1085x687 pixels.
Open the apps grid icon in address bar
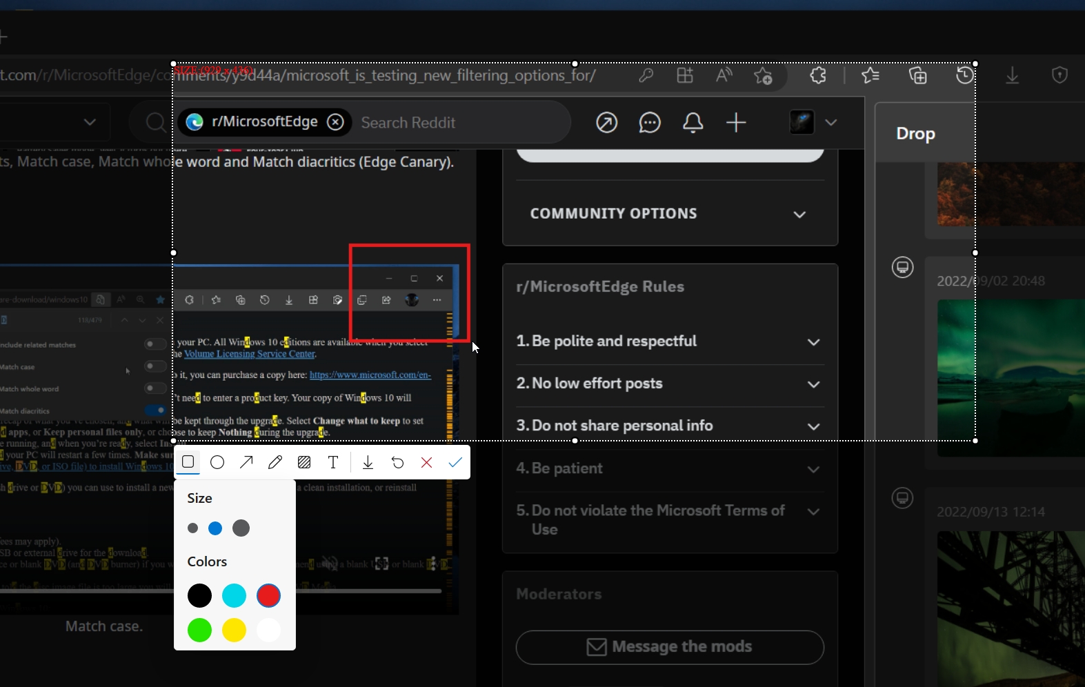point(685,75)
